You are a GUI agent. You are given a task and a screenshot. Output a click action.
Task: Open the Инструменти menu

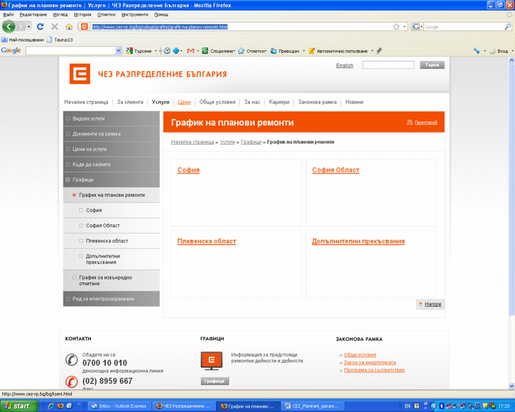pyautogui.click(x=135, y=14)
